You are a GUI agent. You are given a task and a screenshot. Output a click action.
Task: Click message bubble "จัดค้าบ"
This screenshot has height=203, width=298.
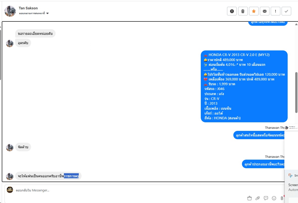(x=23, y=147)
